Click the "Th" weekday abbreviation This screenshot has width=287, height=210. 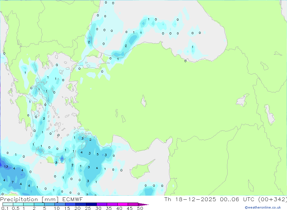pyautogui.click(x=168, y=199)
